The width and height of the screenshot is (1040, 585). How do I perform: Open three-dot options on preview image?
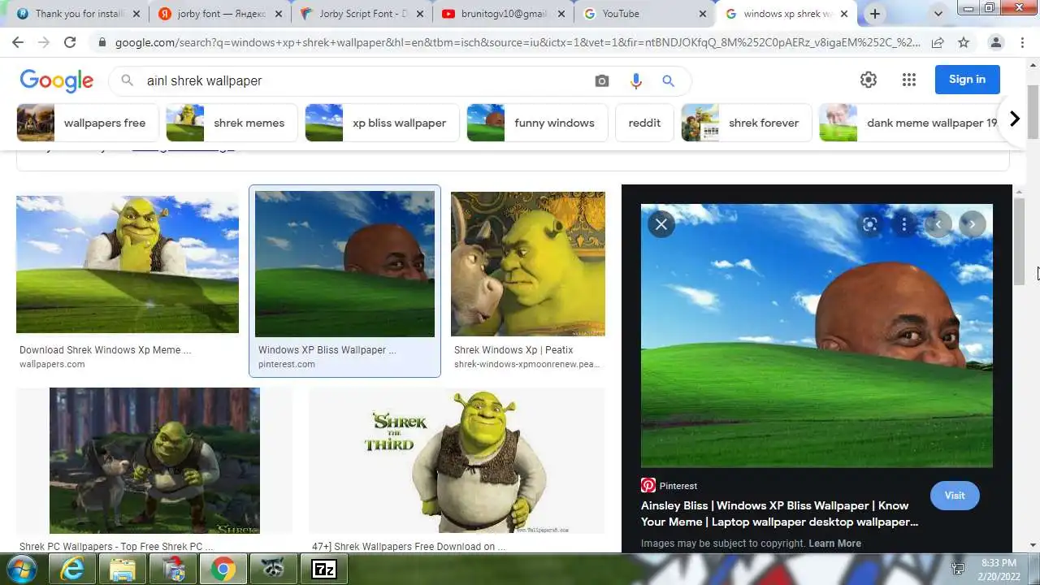[x=903, y=224]
